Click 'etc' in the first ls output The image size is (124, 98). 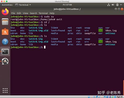click(x=22, y=31)
